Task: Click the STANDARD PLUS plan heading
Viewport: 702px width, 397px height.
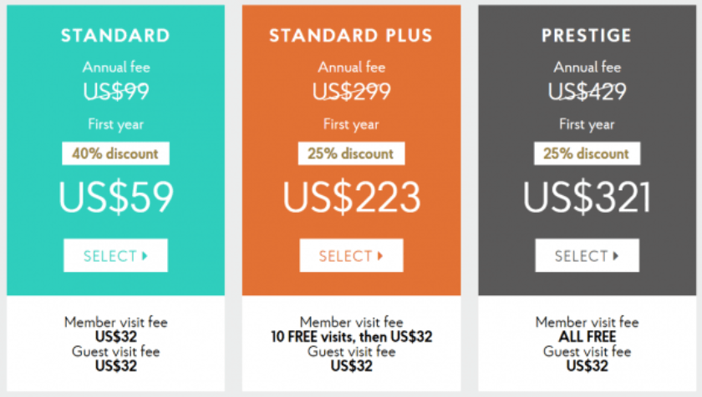Action: point(351,36)
